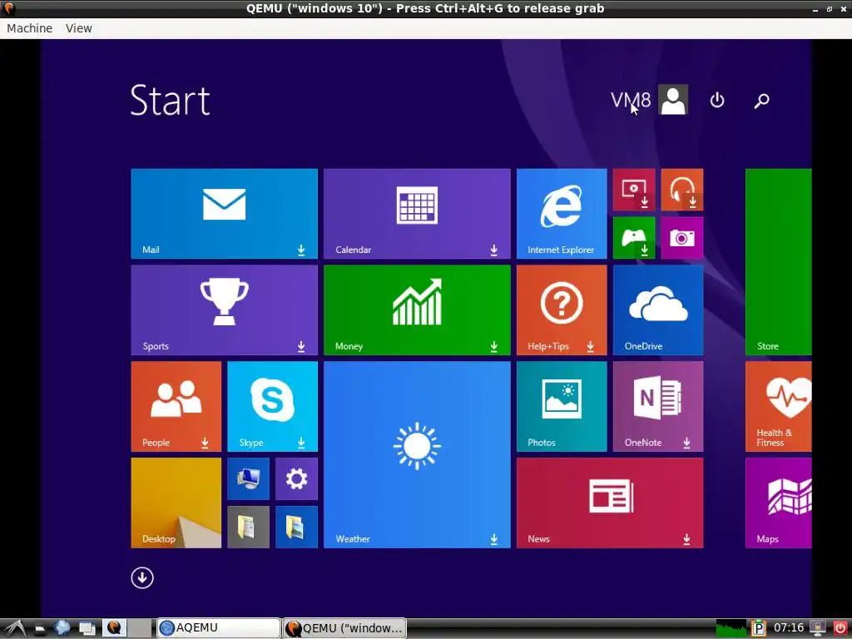
Task: Open the green Store tile
Action: (778, 261)
